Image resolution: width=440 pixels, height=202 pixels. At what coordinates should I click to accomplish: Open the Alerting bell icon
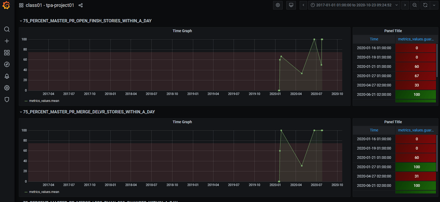[x=7, y=76]
